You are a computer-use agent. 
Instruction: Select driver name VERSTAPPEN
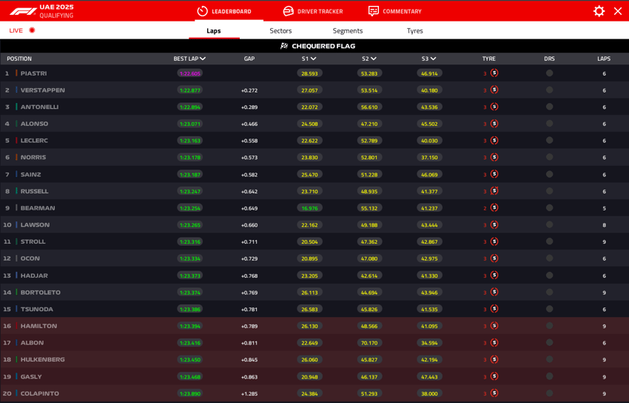tap(42, 90)
